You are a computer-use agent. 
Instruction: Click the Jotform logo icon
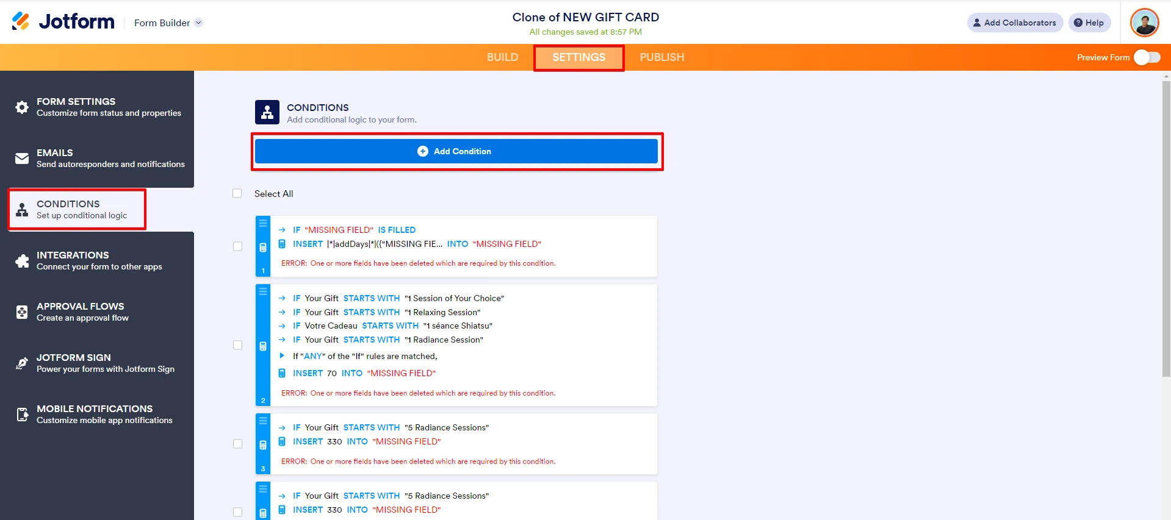pyautogui.click(x=21, y=21)
